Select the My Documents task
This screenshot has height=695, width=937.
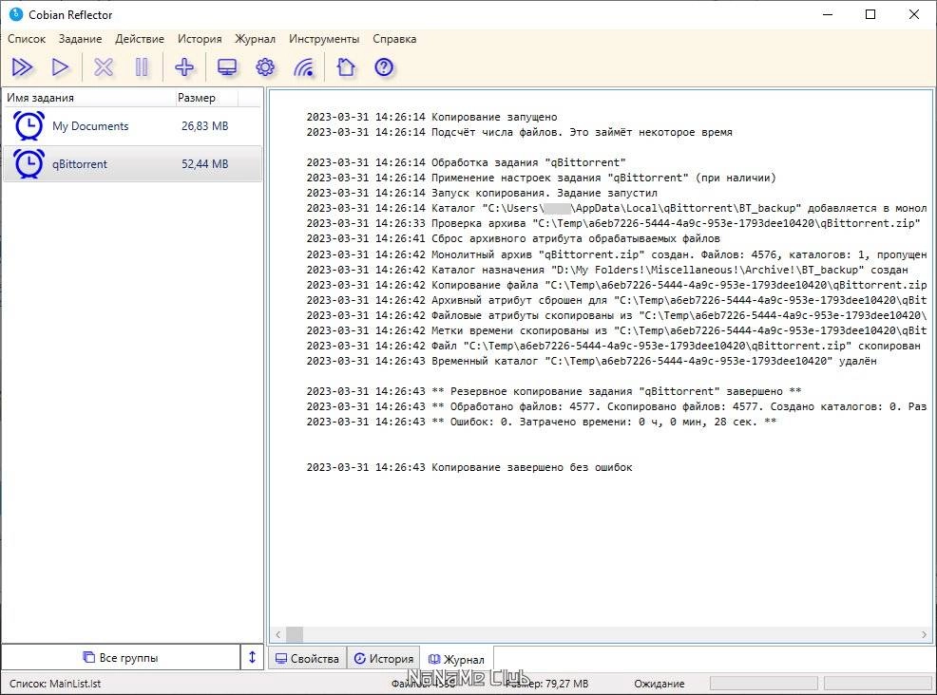click(x=132, y=126)
